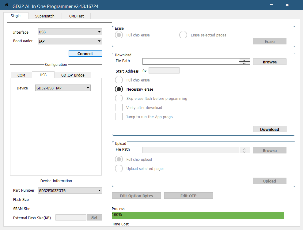The image size is (303, 230).
Task: Click the Set button for external flash
Action: coord(94,217)
